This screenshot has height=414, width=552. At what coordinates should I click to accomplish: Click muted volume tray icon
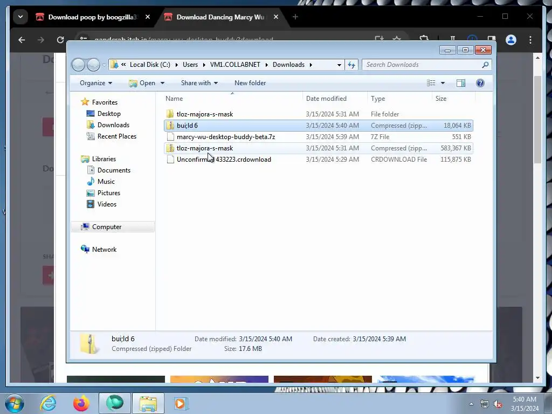[x=498, y=404]
